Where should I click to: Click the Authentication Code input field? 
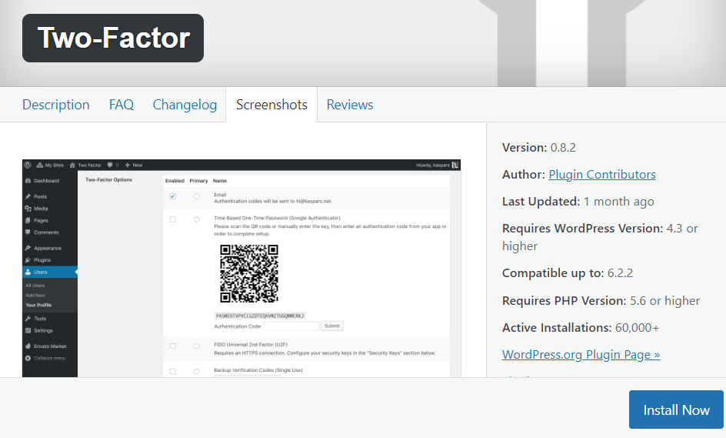[x=291, y=326]
